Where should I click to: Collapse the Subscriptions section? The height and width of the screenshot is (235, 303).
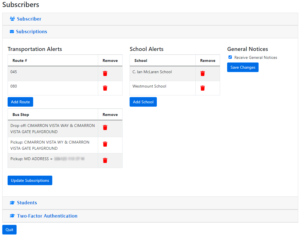click(31, 32)
